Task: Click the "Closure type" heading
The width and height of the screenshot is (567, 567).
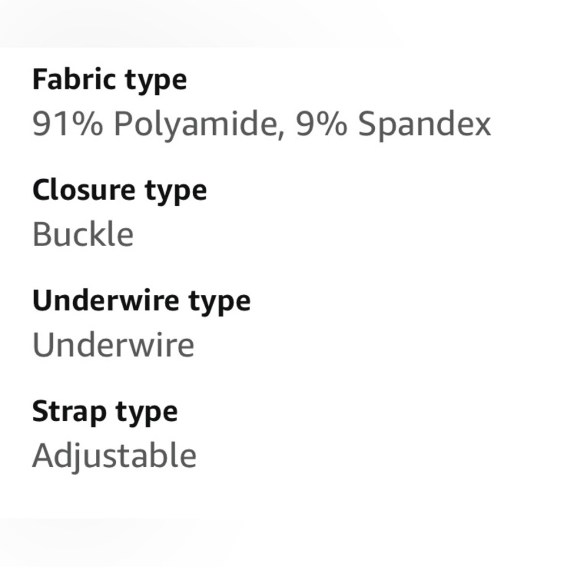Action: 120,191
